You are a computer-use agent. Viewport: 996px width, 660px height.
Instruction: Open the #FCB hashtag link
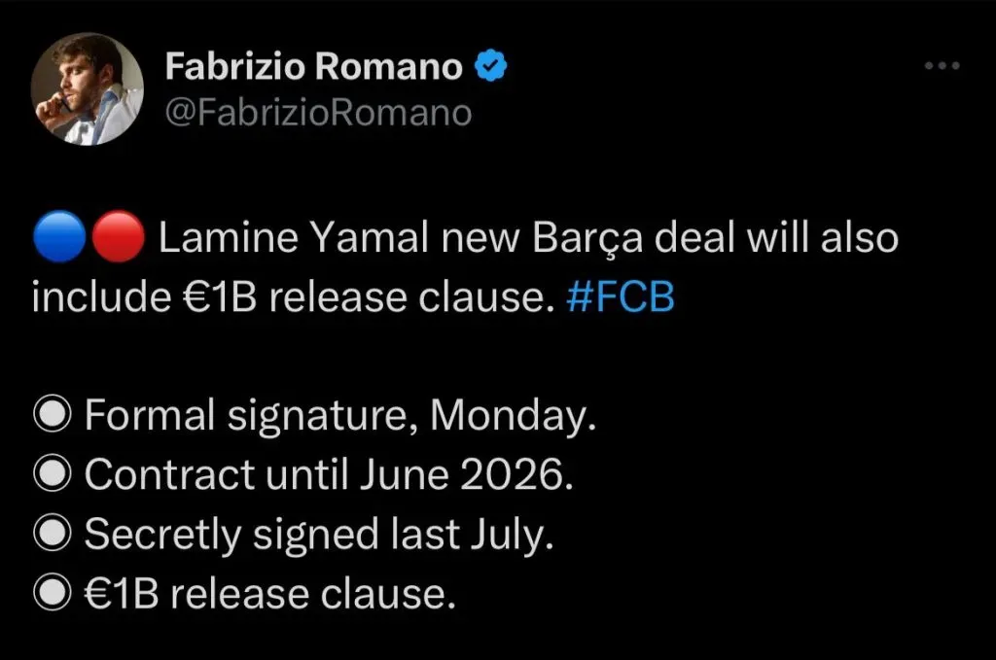[x=621, y=298]
